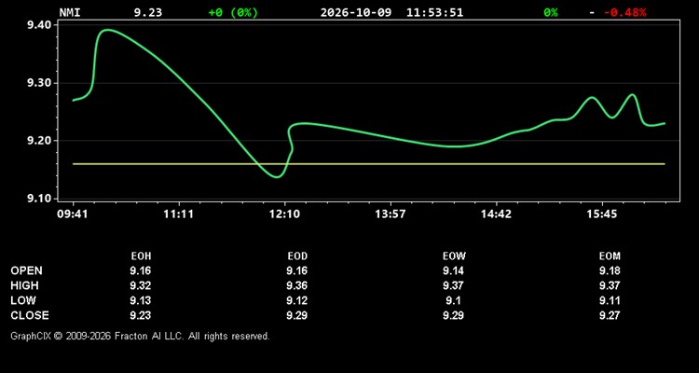The width and height of the screenshot is (699, 373).
Task: Click the 15:45 time axis label
Action: click(601, 214)
